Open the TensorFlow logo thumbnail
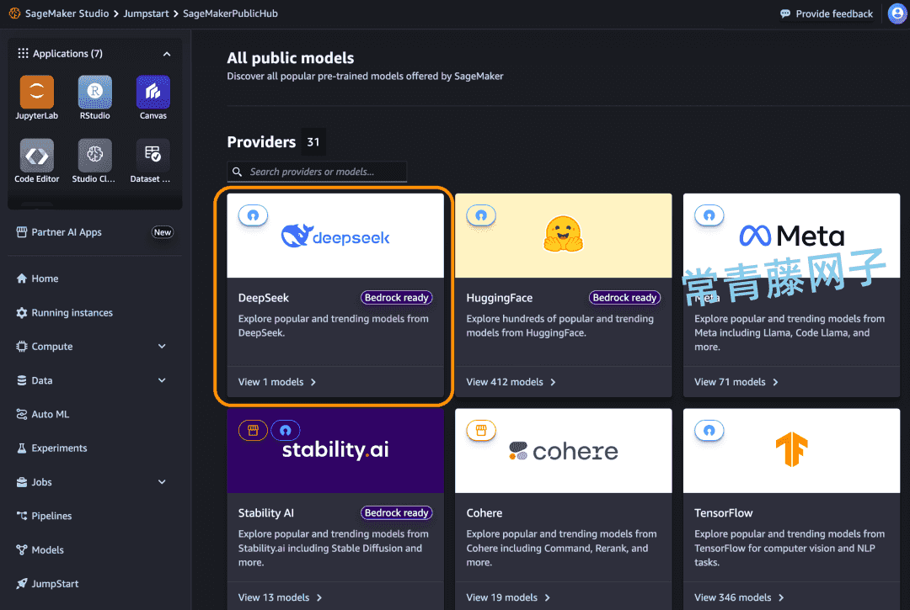This screenshot has width=910, height=610. (791, 451)
